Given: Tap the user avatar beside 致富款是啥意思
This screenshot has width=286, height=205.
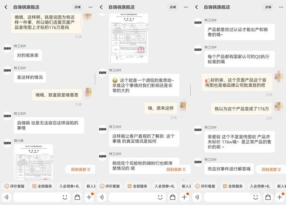Looking at the screenshot, I should tap(88, 92).
